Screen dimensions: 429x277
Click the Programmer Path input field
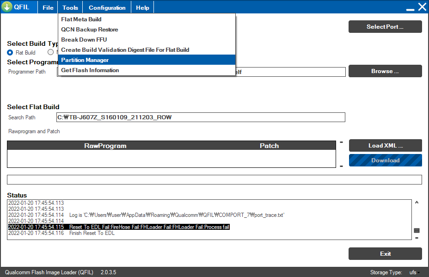click(x=290, y=72)
